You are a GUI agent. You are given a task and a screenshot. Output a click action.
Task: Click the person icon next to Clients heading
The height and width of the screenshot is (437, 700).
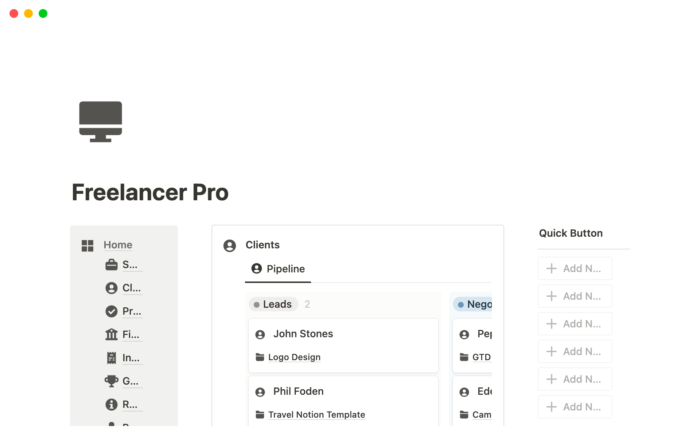click(x=230, y=245)
